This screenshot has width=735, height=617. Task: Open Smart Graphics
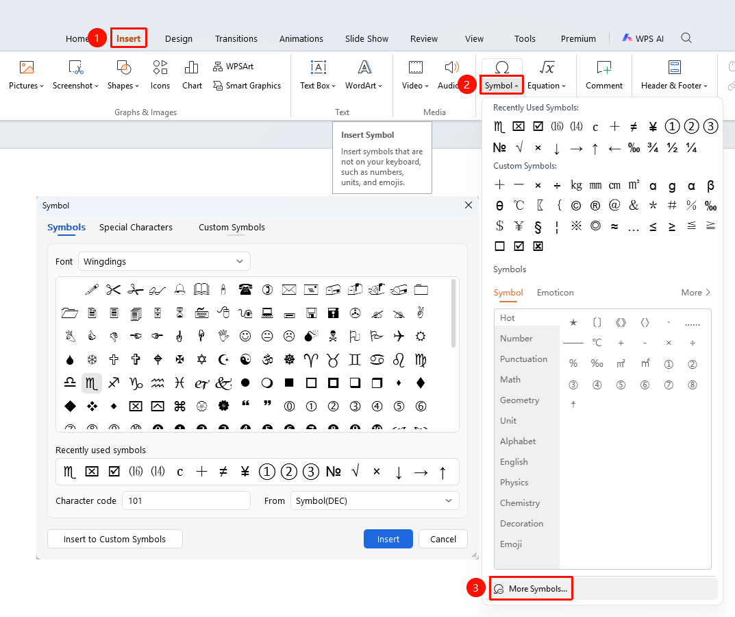click(x=247, y=86)
